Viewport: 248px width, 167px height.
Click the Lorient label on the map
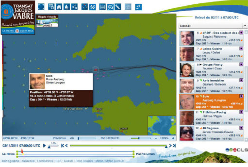123,128
